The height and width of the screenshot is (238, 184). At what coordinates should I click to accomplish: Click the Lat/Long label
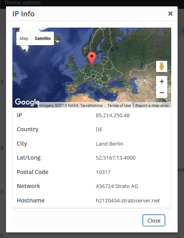click(x=29, y=158)
